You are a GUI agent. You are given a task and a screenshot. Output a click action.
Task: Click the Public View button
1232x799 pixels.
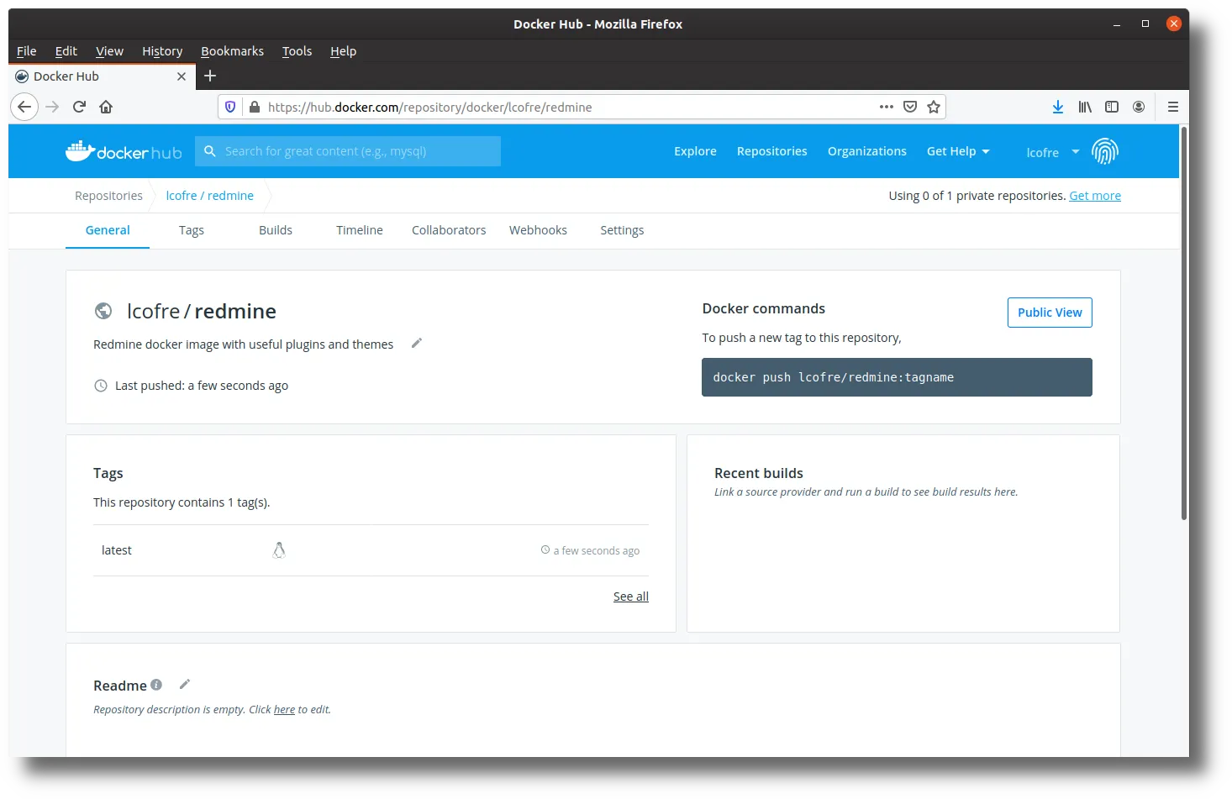[x=1049, y=313]
